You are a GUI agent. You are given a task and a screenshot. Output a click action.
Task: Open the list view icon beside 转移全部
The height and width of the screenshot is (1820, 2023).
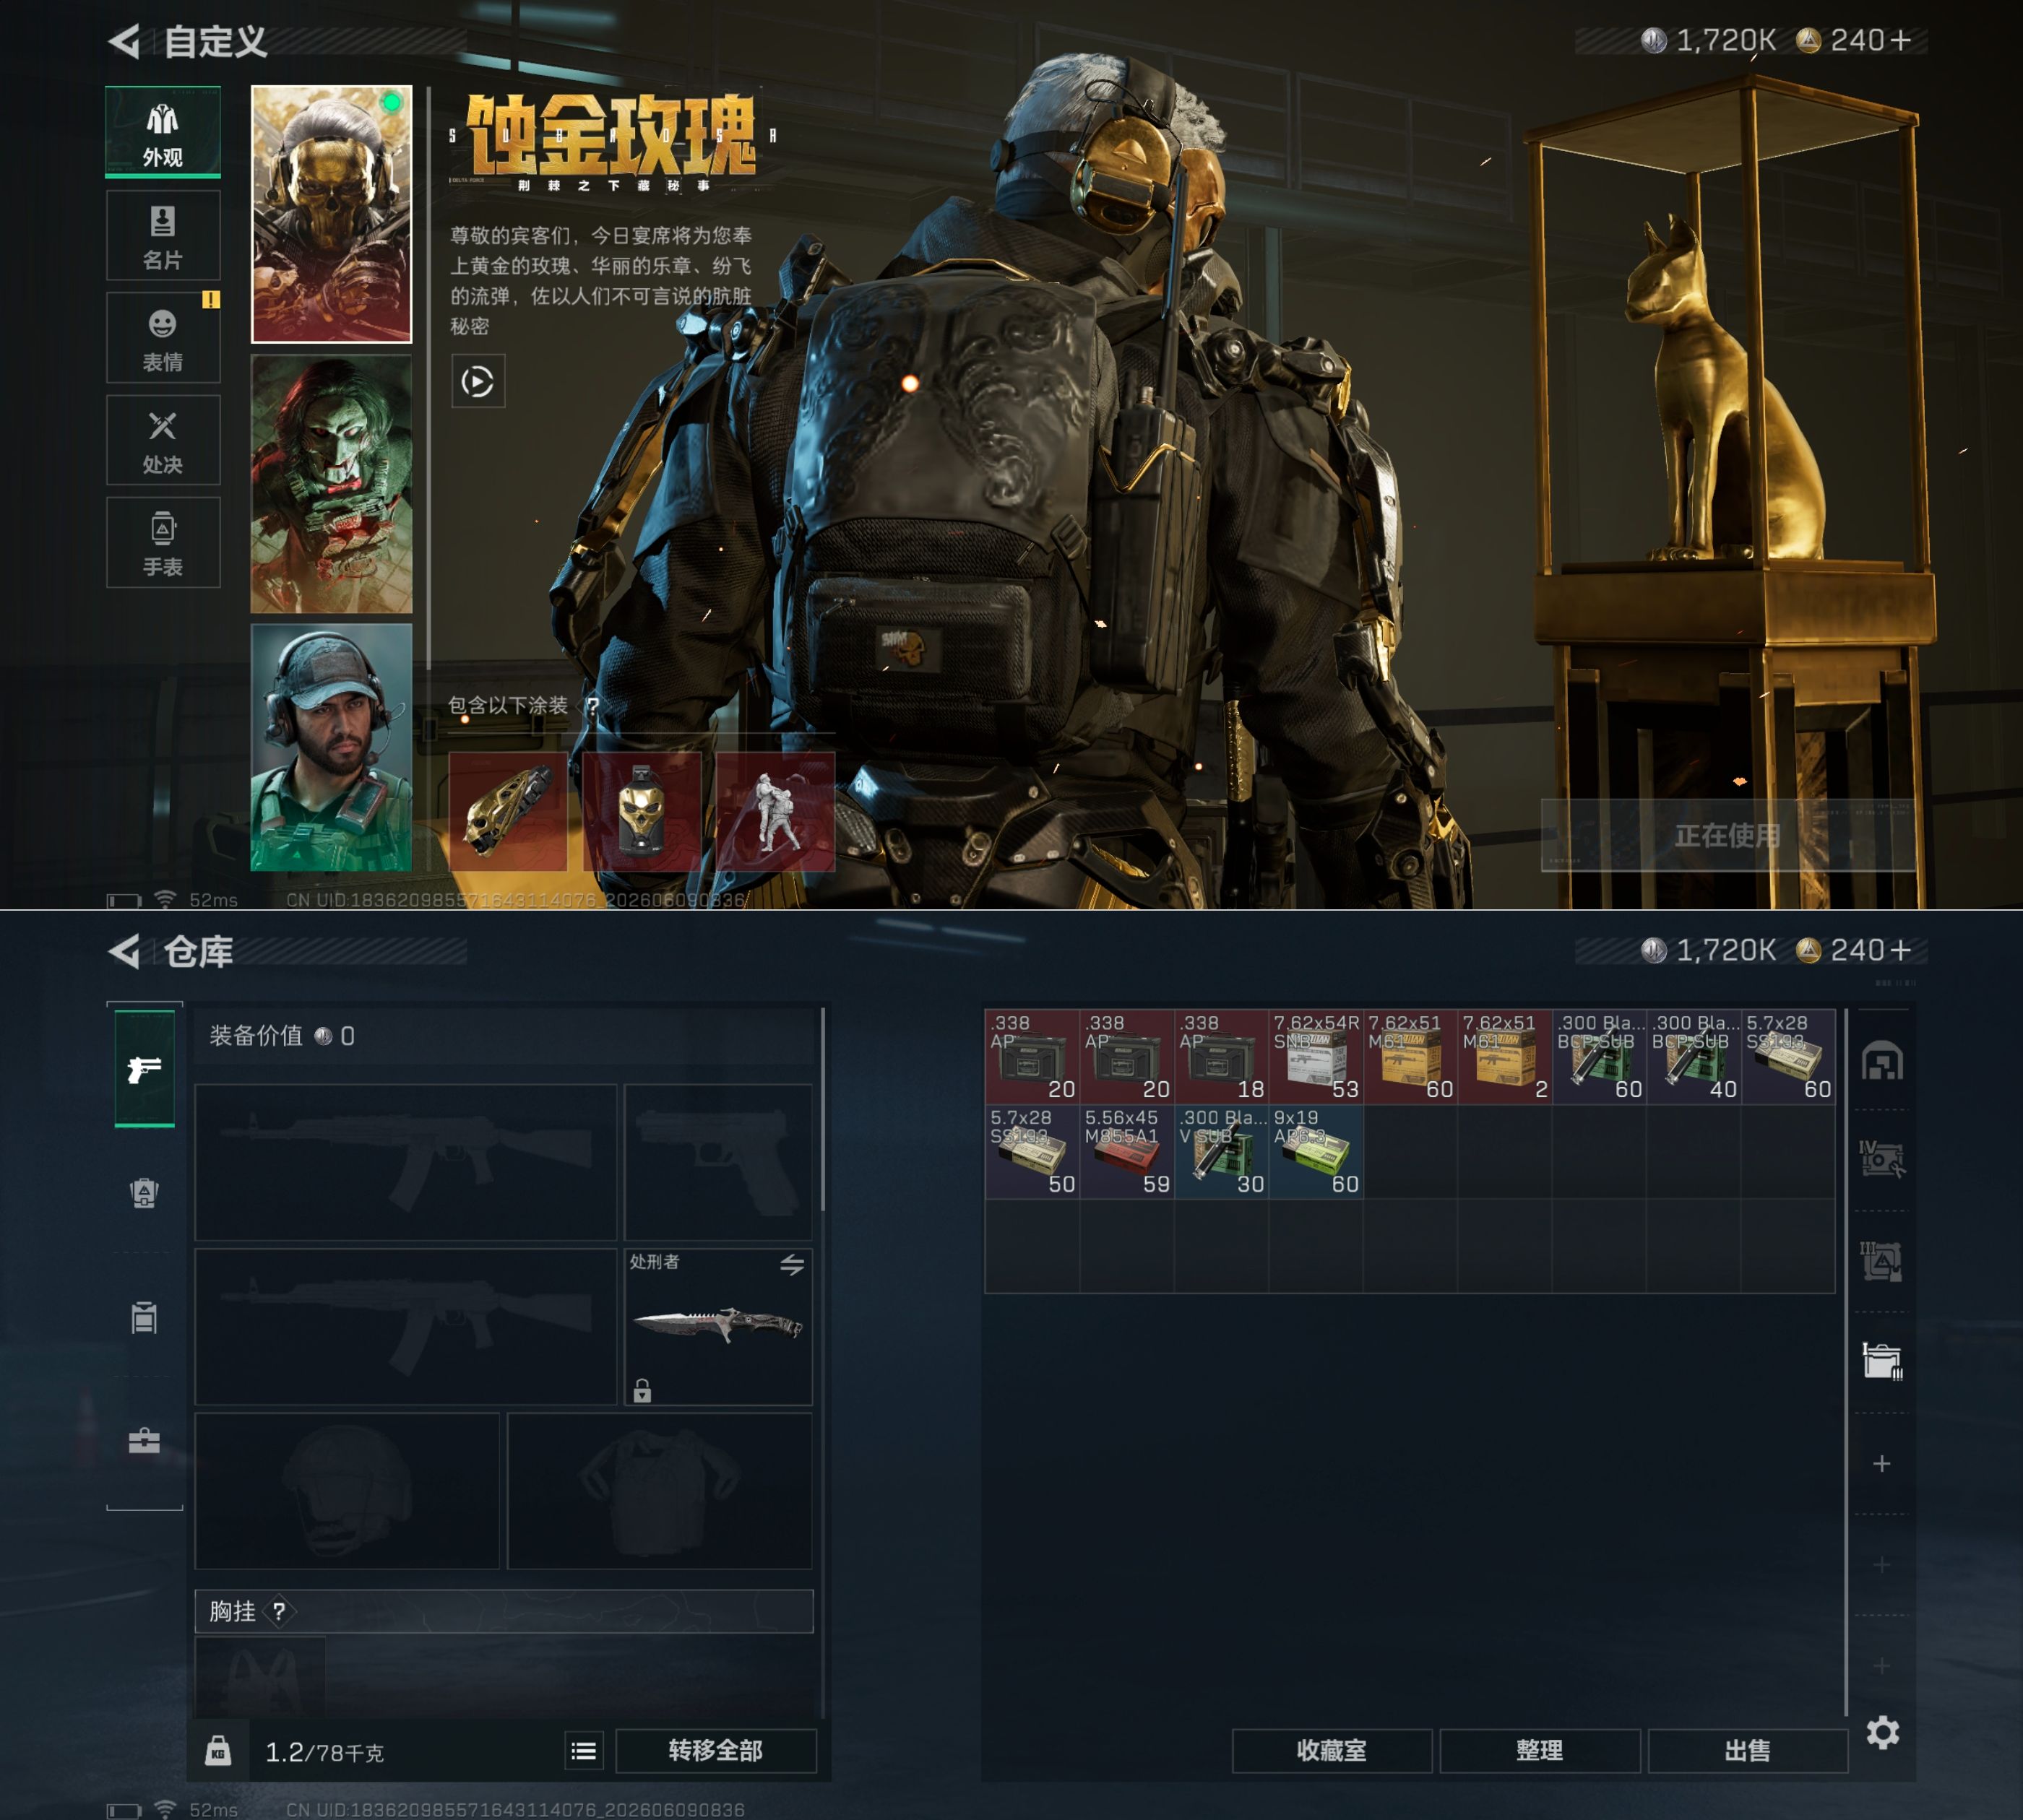point(585,1751)
